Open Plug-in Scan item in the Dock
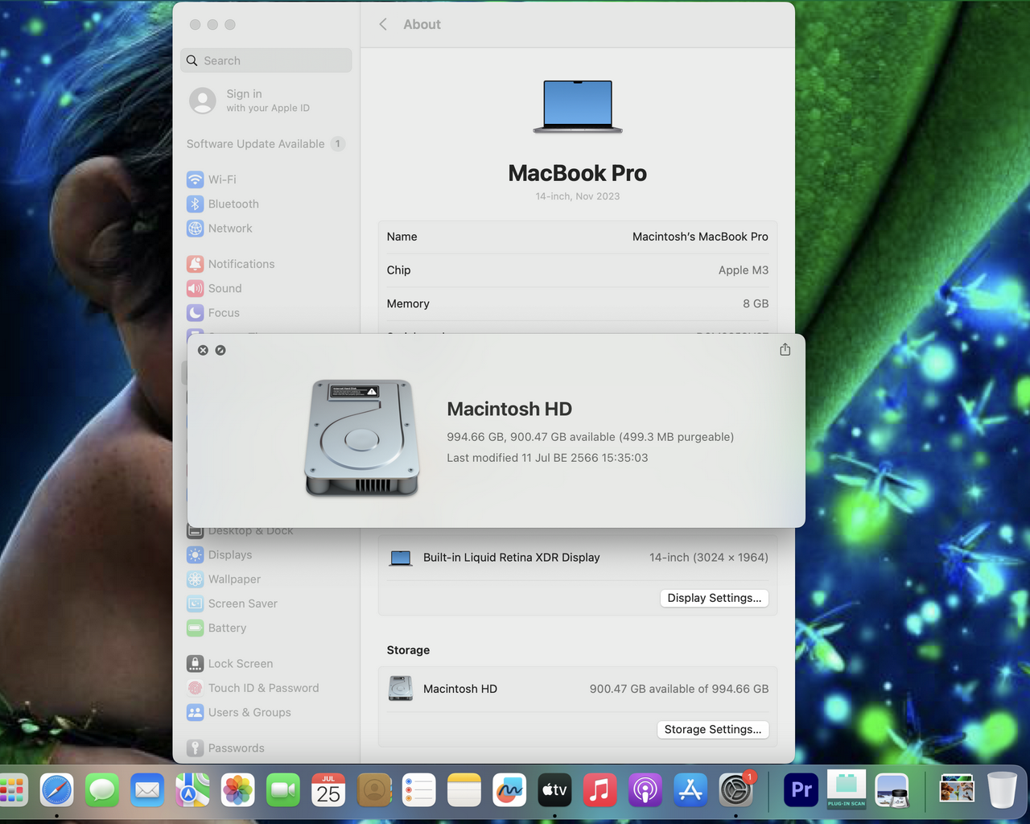 pyautogui.click(x=847, y=789)
